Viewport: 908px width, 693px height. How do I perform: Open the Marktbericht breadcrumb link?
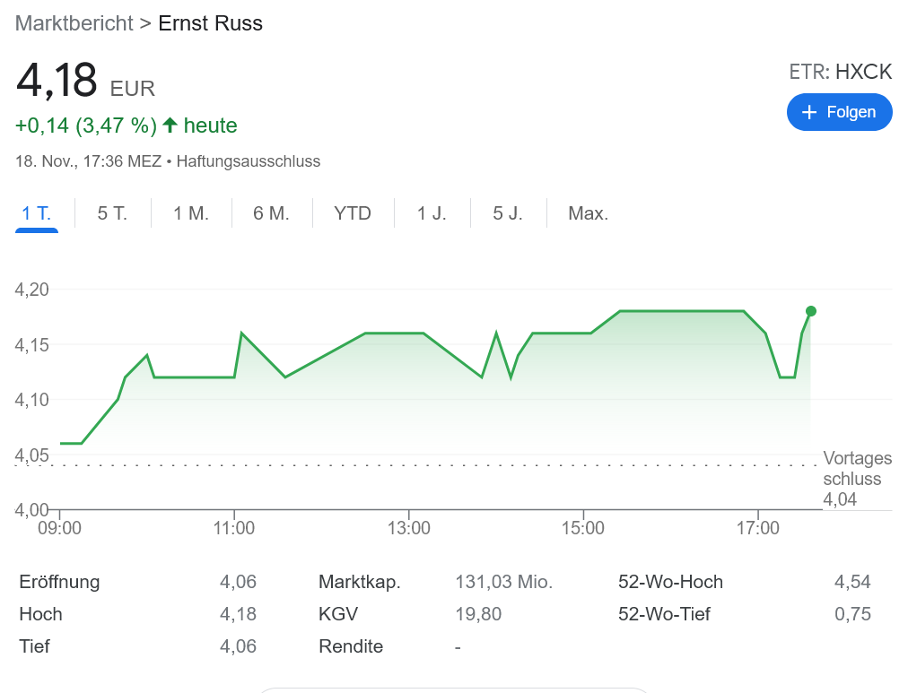74,23
